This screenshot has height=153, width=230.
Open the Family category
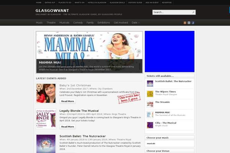click(x=90, y=23)
